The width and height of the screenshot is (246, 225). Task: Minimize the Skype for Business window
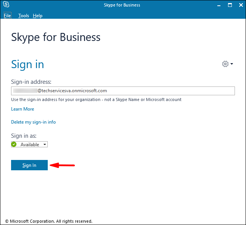tap(219, 5)
